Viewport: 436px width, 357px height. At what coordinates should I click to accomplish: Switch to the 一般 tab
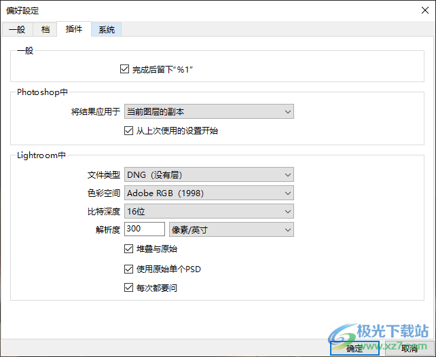click(17, 29)
